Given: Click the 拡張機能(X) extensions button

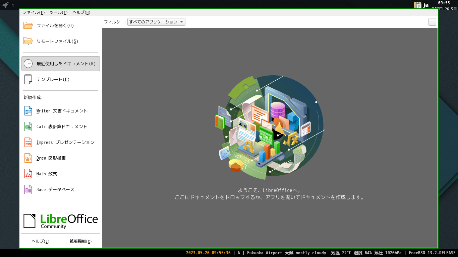Looking at the screenshot, I should [x=80, y=241].
